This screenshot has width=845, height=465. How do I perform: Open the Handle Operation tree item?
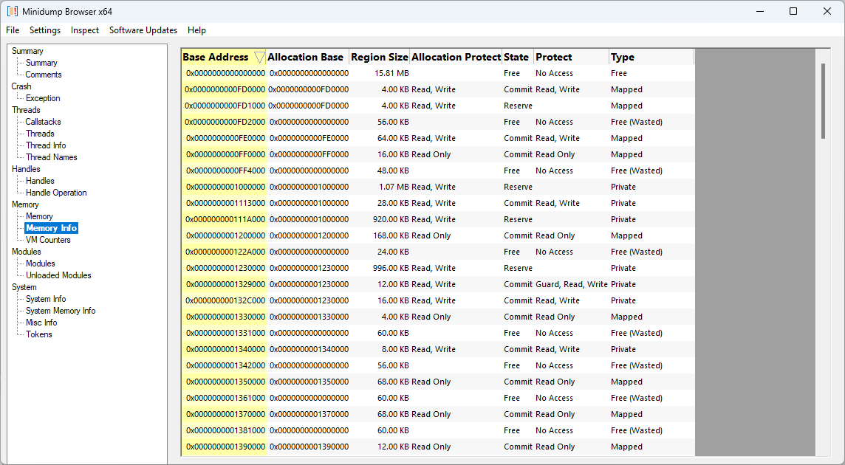point(56,193)
